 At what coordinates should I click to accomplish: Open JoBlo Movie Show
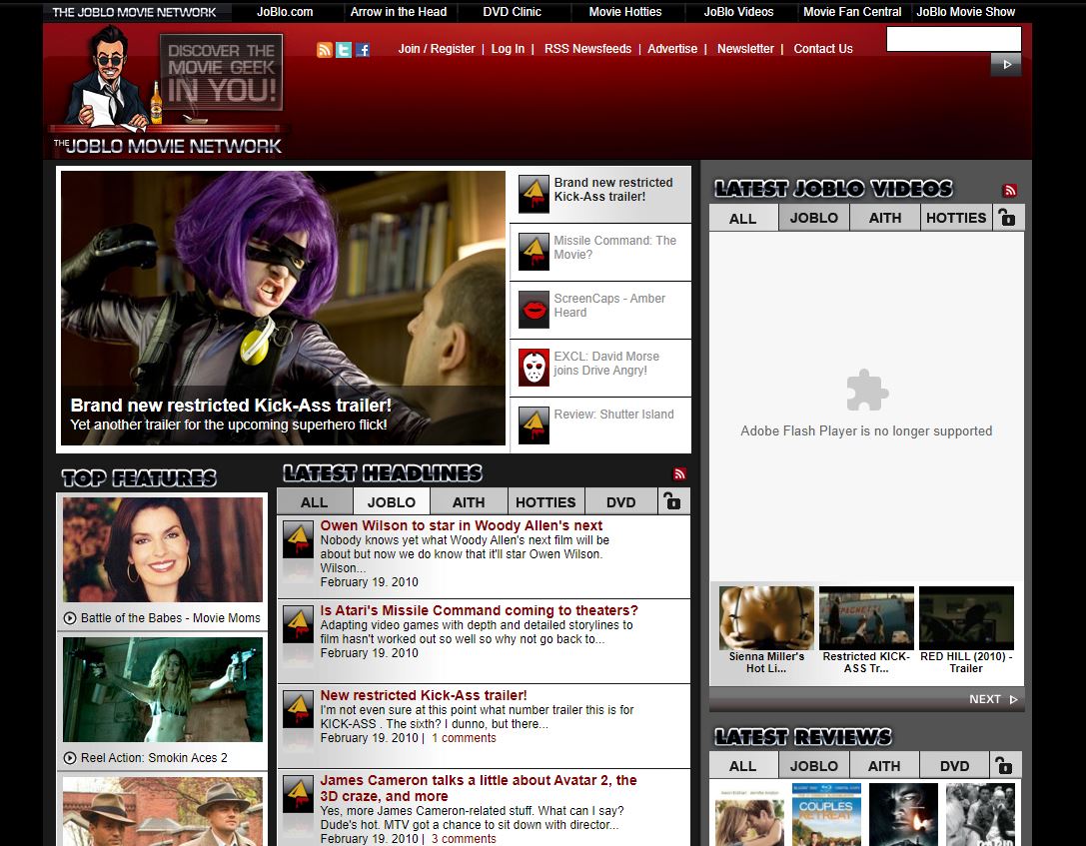[x=965, y=12]
